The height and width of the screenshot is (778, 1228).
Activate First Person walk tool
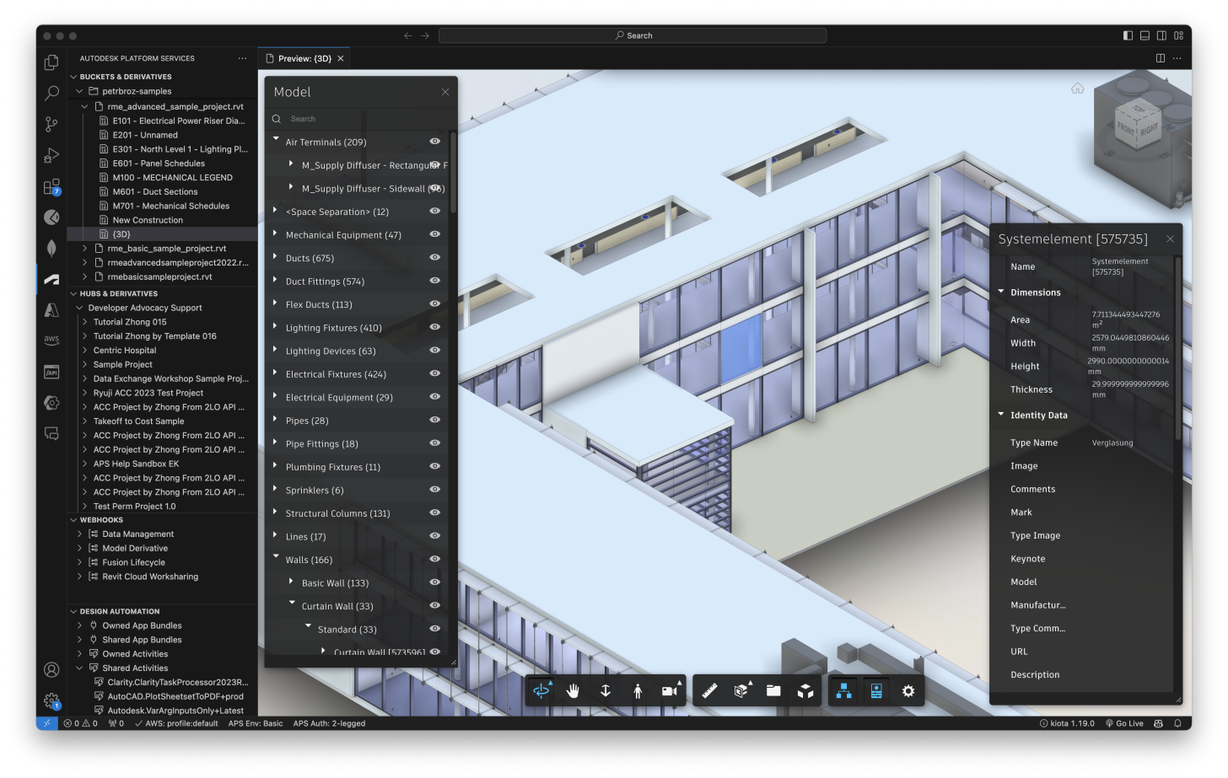click(638, 691)
